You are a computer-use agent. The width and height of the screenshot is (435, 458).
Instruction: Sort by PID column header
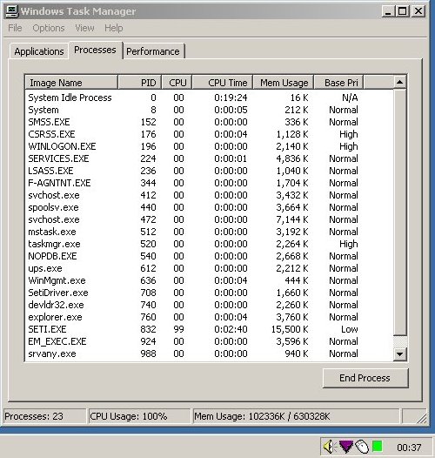139,83
